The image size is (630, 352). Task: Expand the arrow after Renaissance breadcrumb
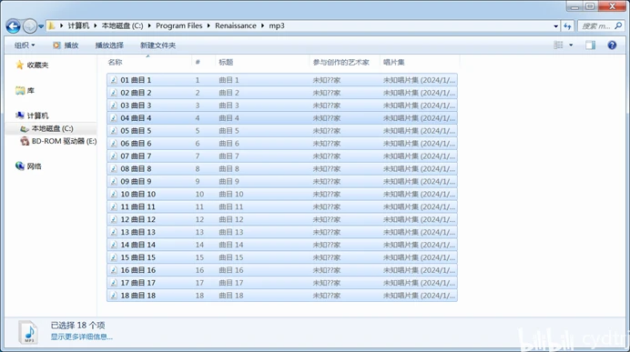point(263,25)
